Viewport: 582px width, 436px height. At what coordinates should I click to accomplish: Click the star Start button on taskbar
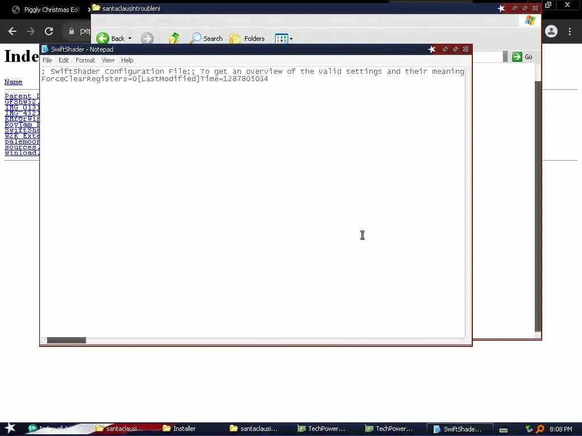point(10,428)
